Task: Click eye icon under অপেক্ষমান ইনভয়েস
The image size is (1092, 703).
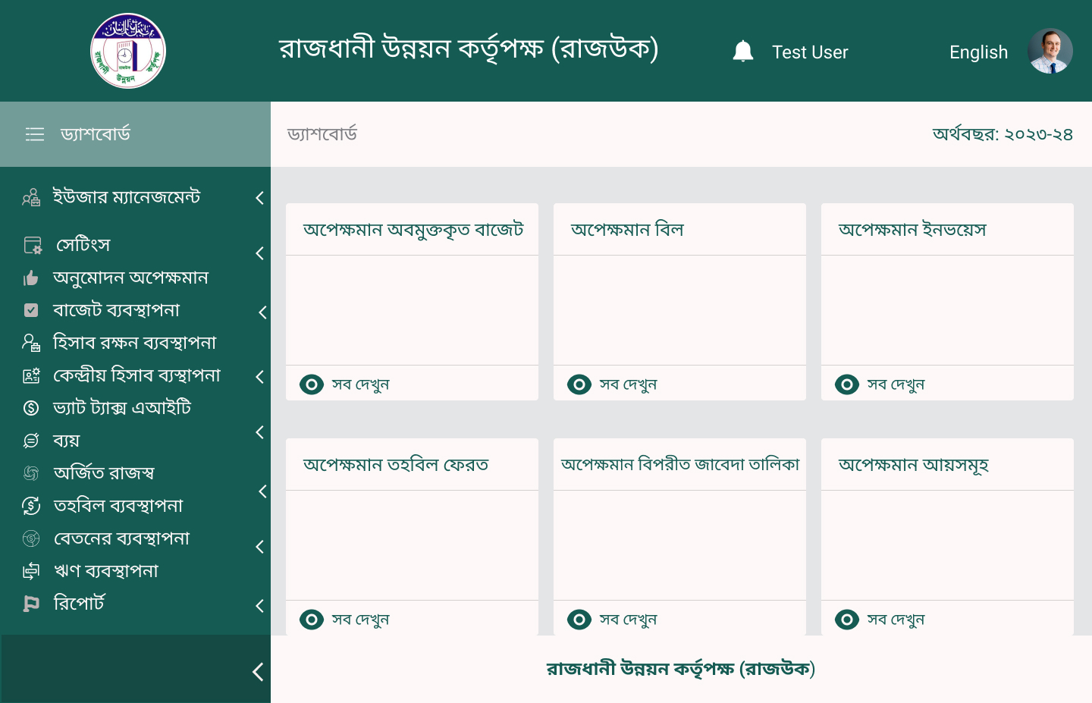Action: [847, 384]
